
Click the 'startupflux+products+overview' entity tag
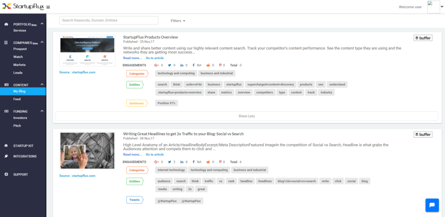pos(179,92)
